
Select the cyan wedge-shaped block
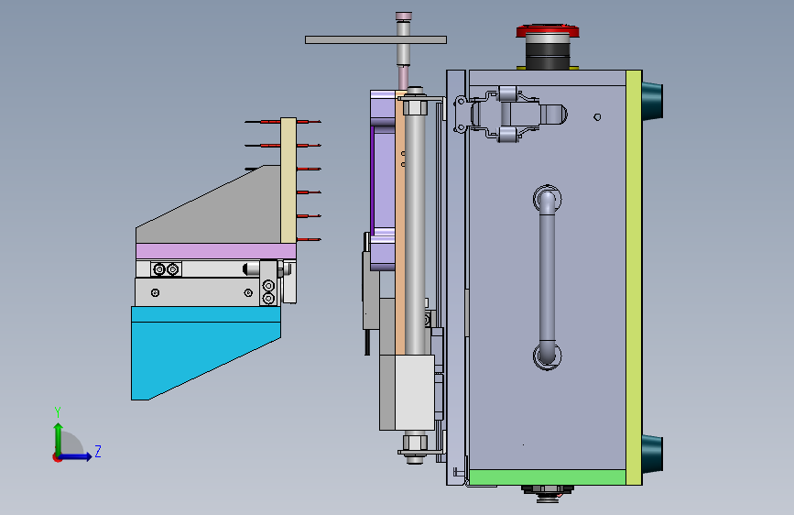coord(205,353)
